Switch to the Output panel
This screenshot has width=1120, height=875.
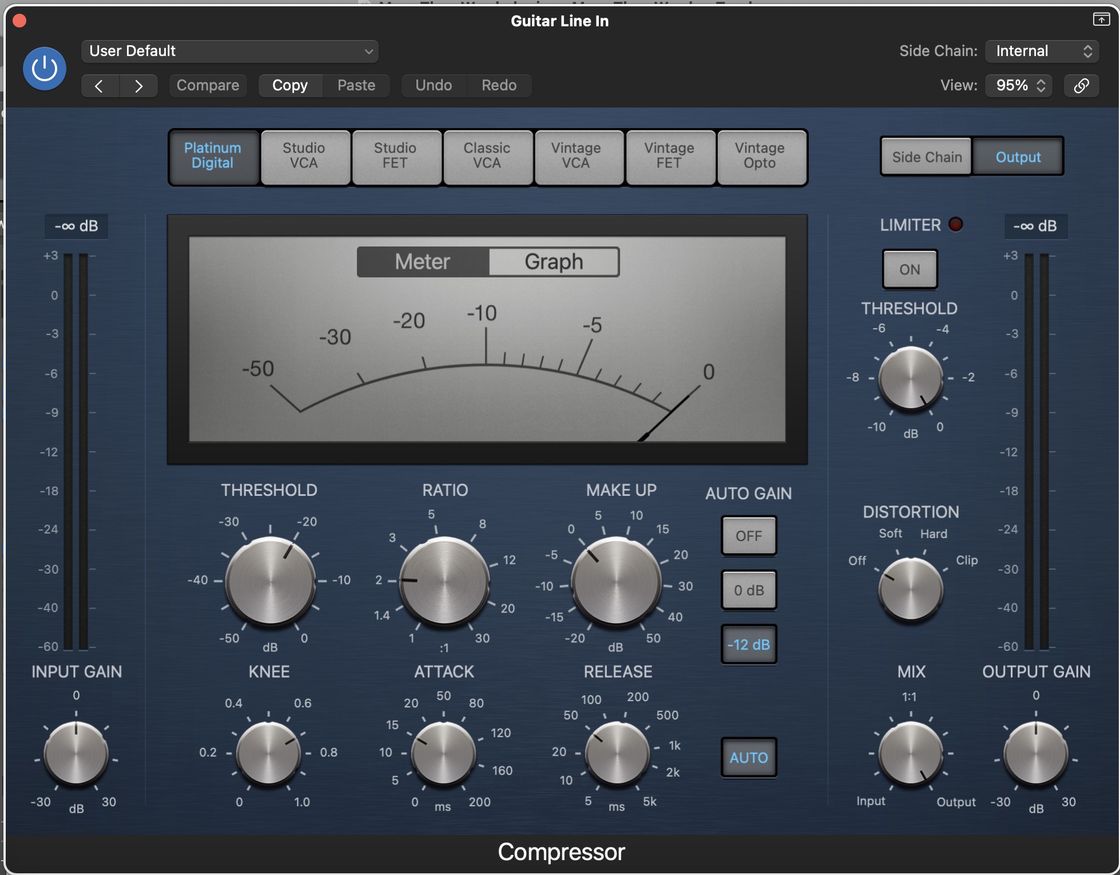tap(1018, 157)
